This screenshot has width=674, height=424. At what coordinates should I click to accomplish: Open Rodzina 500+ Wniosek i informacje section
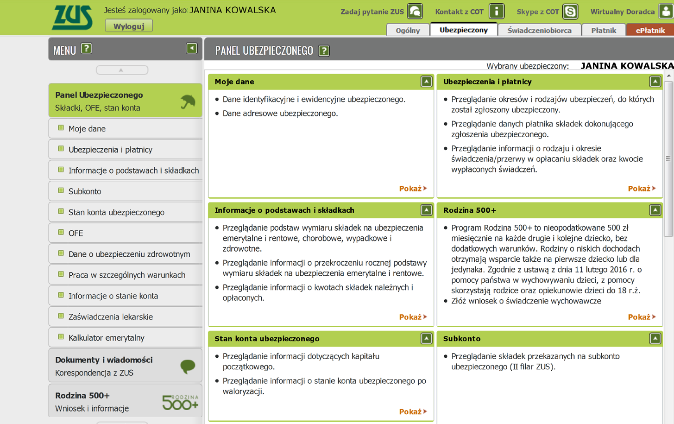pyautogui.click(x=125, y=401)
